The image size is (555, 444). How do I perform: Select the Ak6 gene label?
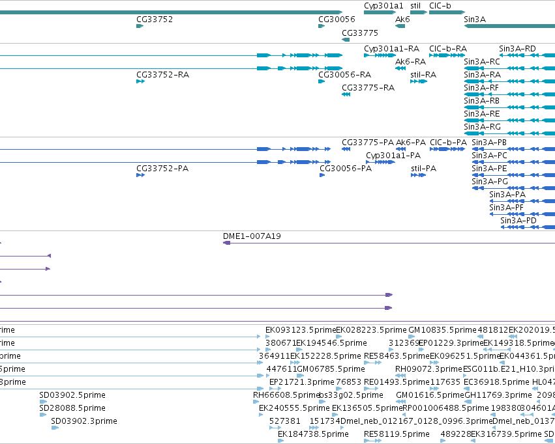pyautogui.click(x=402, y=20)
